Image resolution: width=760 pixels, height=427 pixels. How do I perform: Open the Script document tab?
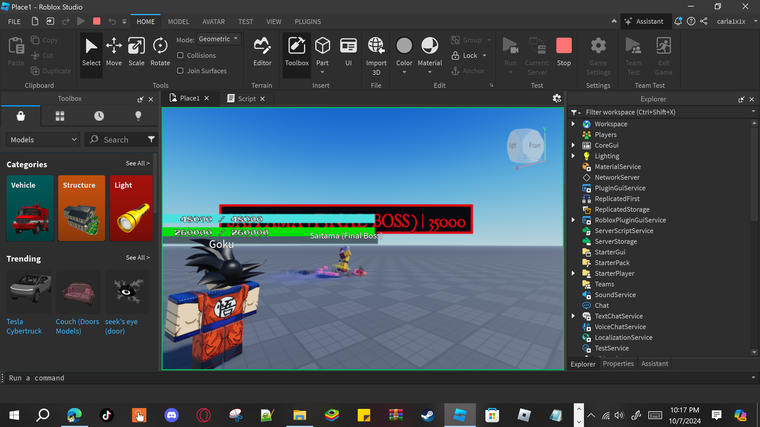point(246,99)
